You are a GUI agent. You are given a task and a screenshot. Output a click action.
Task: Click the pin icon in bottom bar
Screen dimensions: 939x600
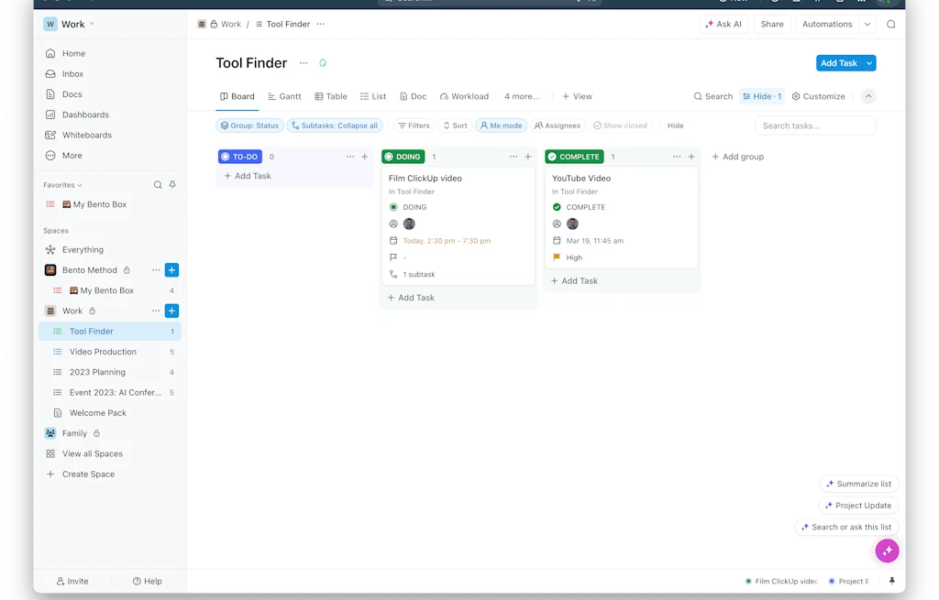click(891, 581)
